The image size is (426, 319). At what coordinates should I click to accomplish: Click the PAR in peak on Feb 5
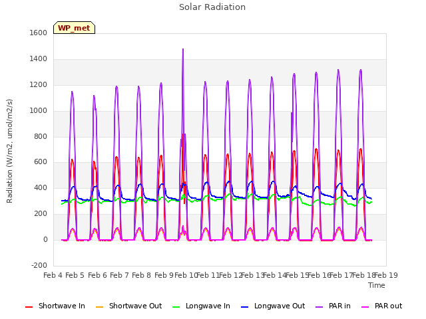72,92
